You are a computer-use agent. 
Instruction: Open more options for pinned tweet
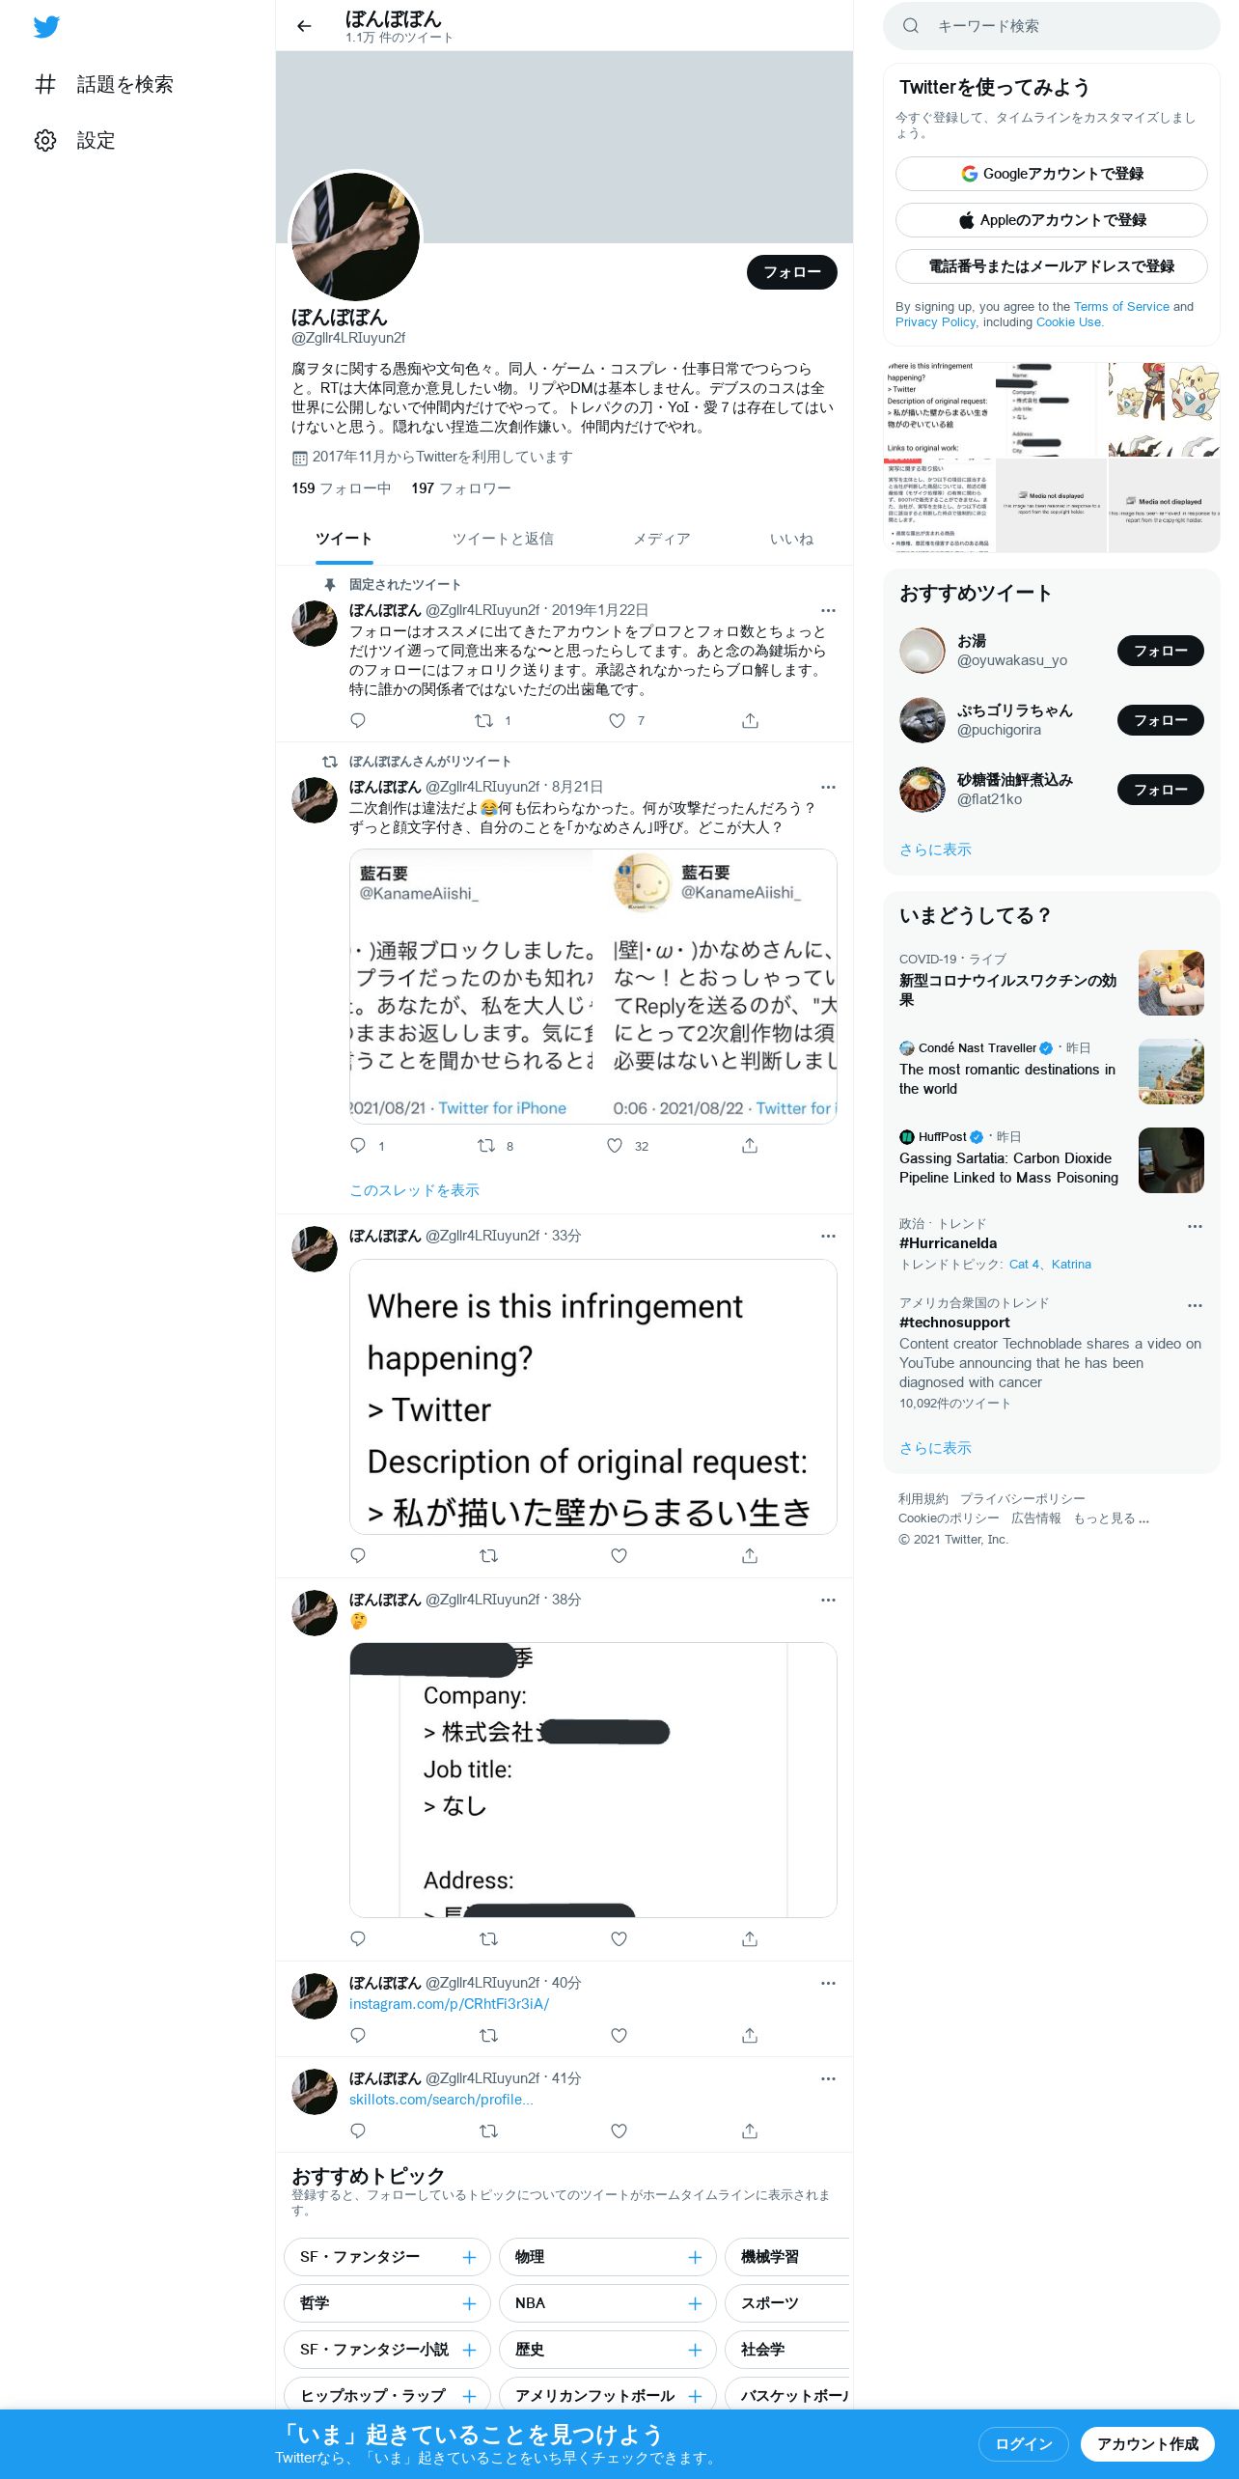[828, 610]
